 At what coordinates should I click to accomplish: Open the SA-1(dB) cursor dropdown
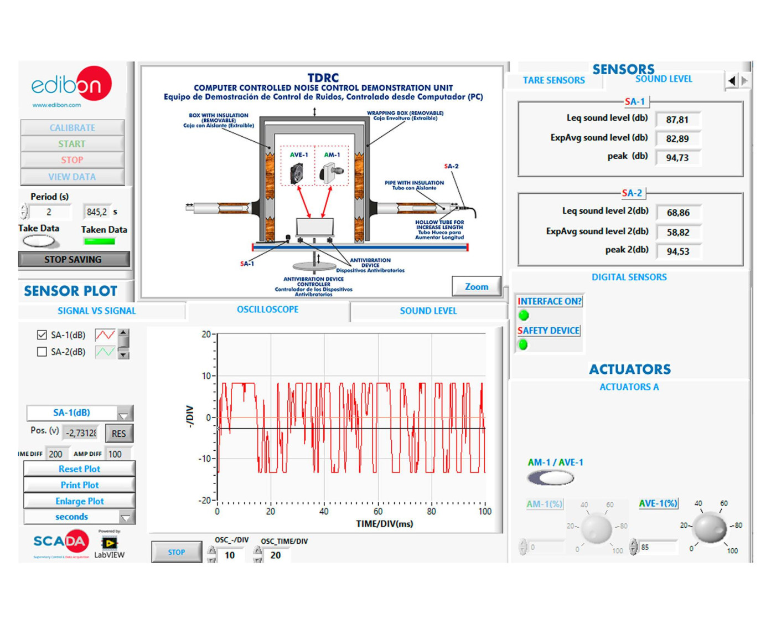click(123, 414)
